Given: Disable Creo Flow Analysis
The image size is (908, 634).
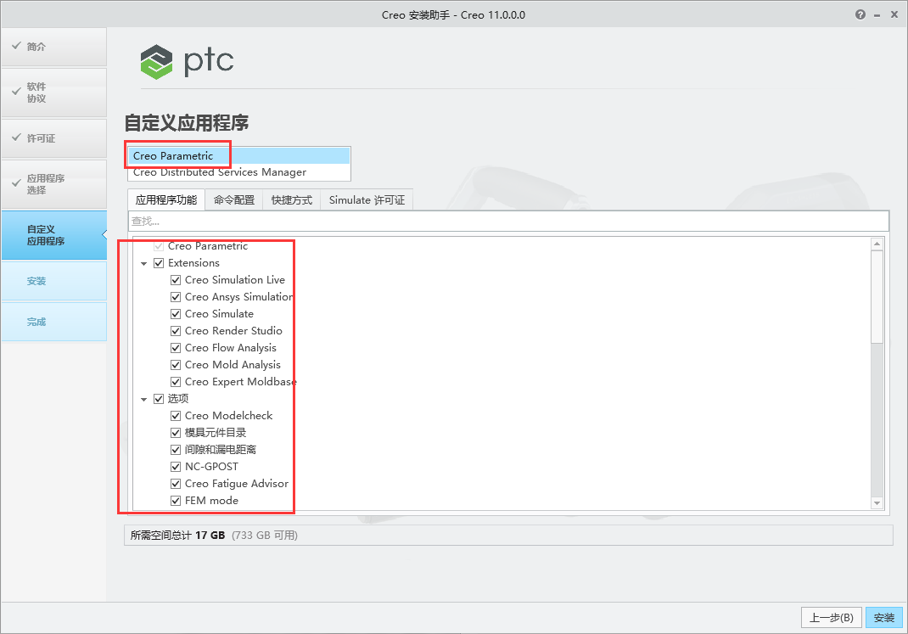Looking at the screenshot, I should (176, 347).
